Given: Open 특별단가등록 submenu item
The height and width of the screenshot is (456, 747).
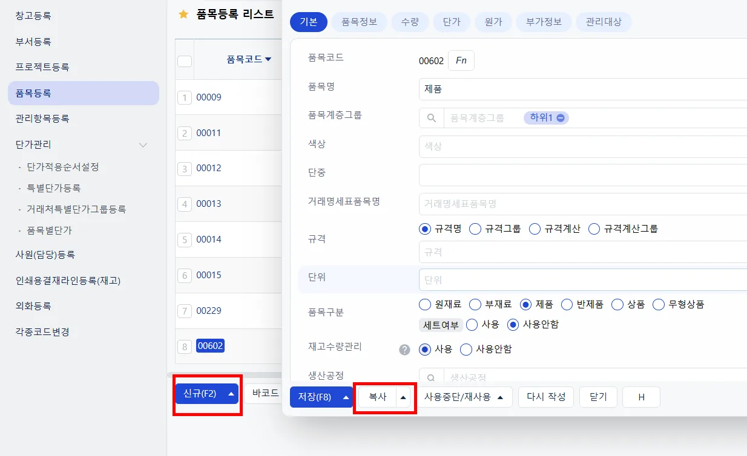Looking at the screenshot, I should click(54, 188).
